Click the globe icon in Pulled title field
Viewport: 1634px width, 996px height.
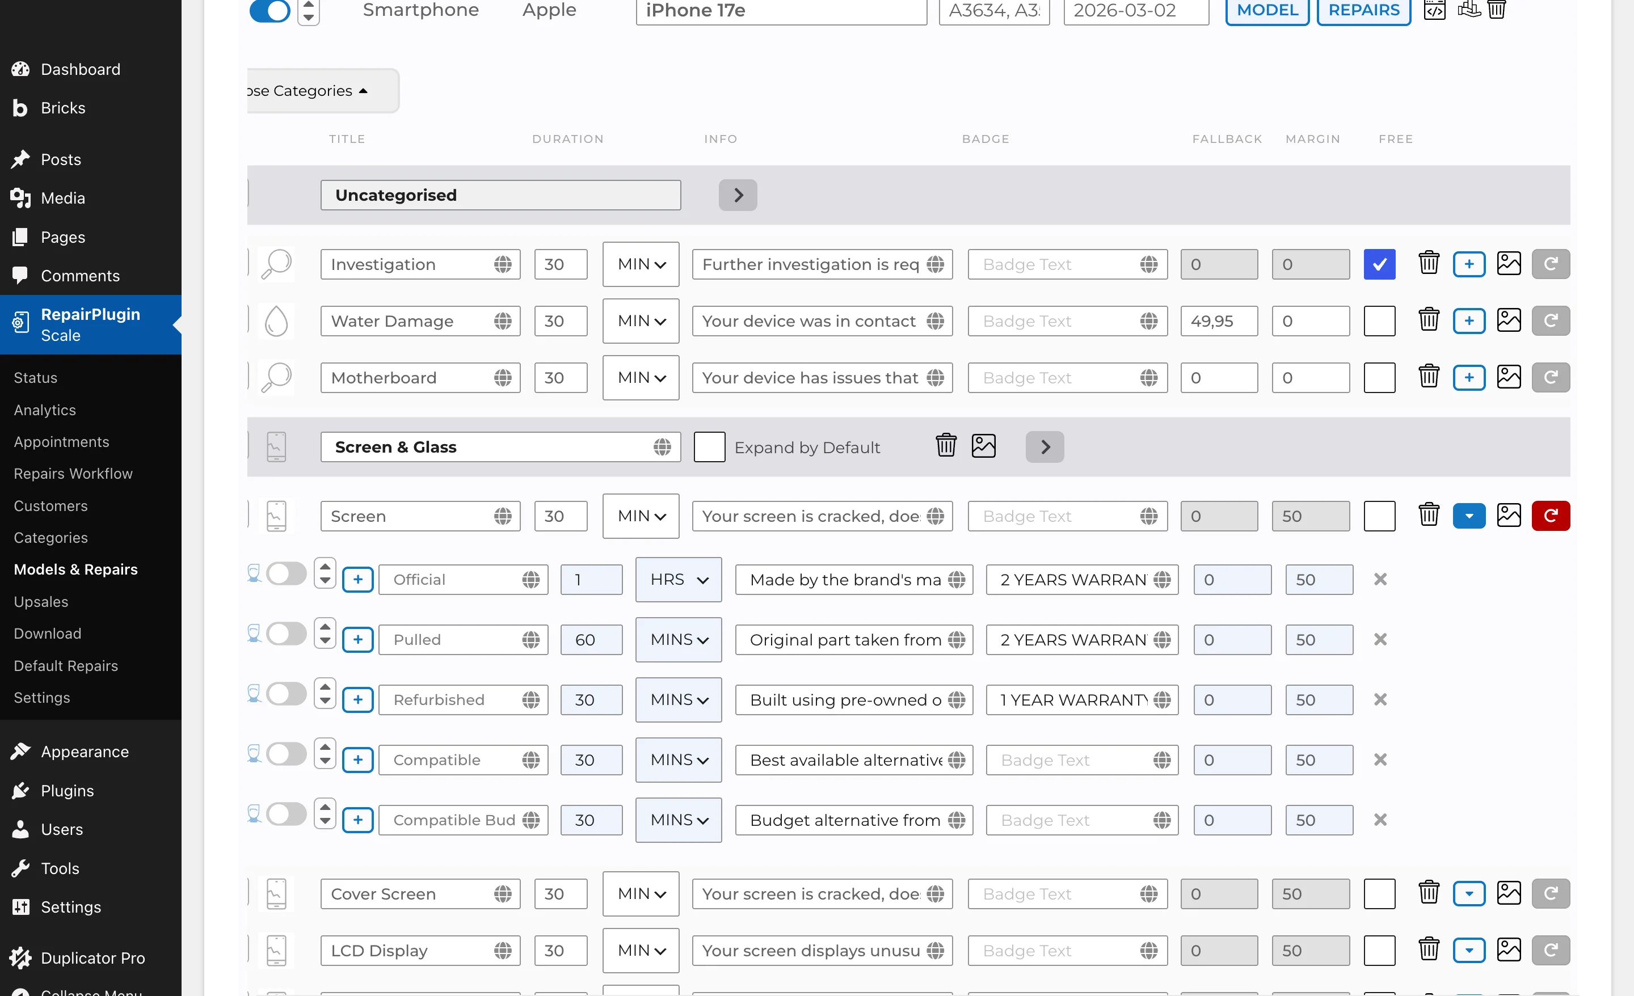[530, 640]
